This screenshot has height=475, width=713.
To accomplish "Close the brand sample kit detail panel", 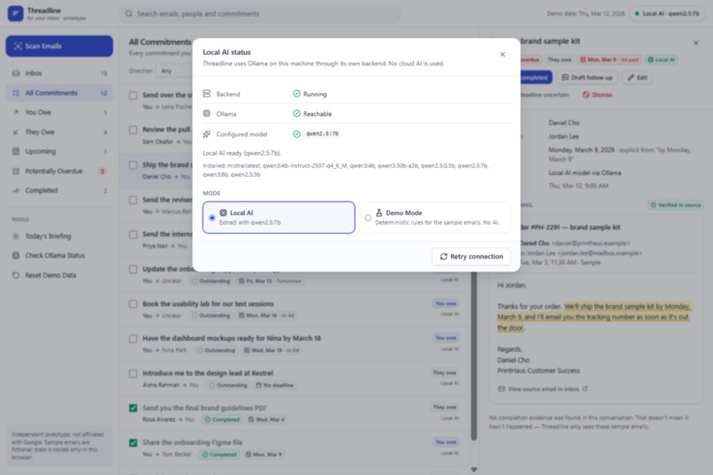I will click(695, 43).
